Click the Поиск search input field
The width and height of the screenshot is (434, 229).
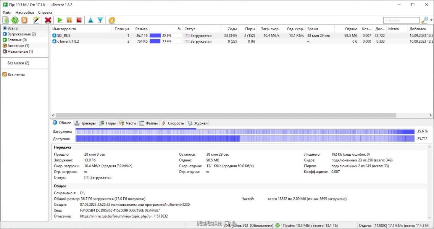pos(401,20)
